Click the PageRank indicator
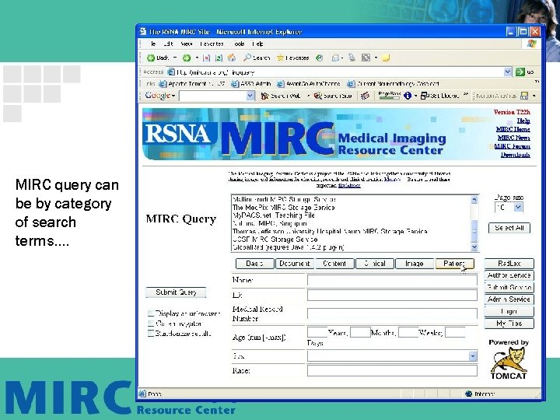Image resolution: width=560 pixels, height=420 pixels. point(390,96)
